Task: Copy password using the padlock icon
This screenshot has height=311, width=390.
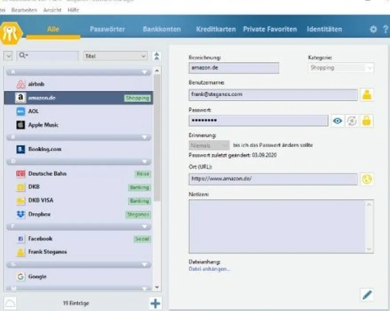Action: (367, 121)
